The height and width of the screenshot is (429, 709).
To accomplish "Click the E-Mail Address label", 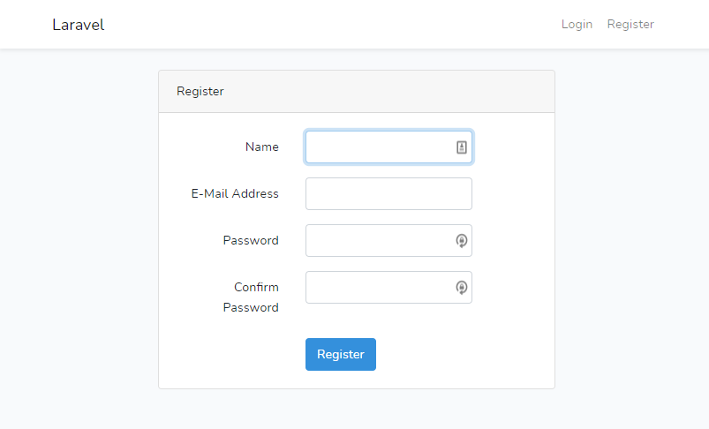I will (x=235, y=194).
